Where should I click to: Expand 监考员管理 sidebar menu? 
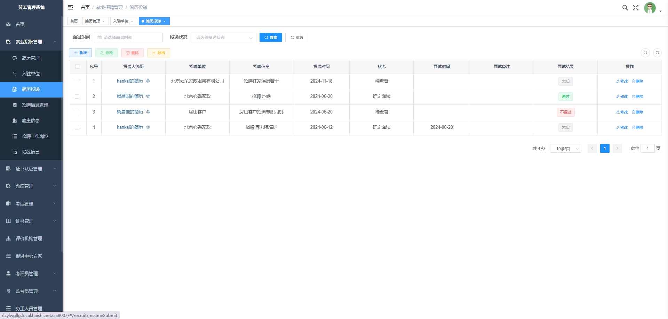pos(31,291)
